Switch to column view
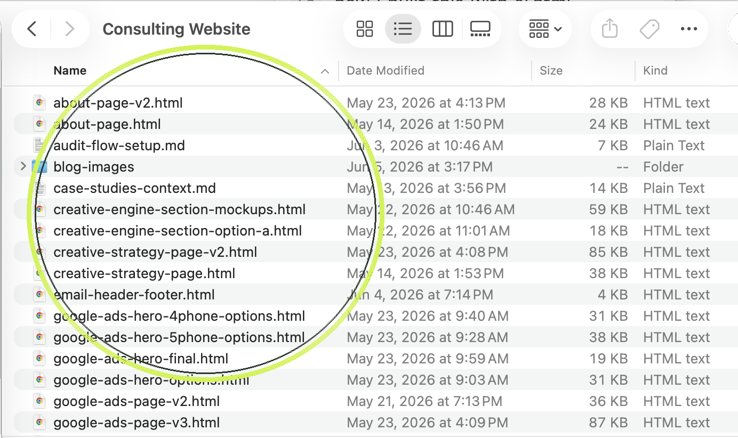The height and width of the screenshot is (438, 738). coord(442,29)
